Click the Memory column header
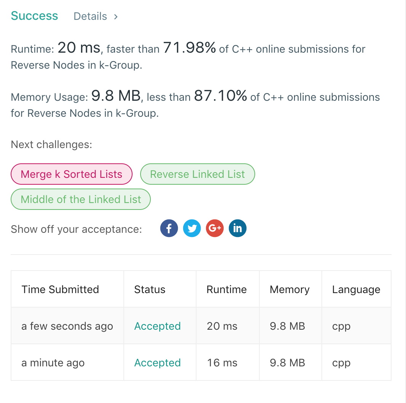 point(289,289)
